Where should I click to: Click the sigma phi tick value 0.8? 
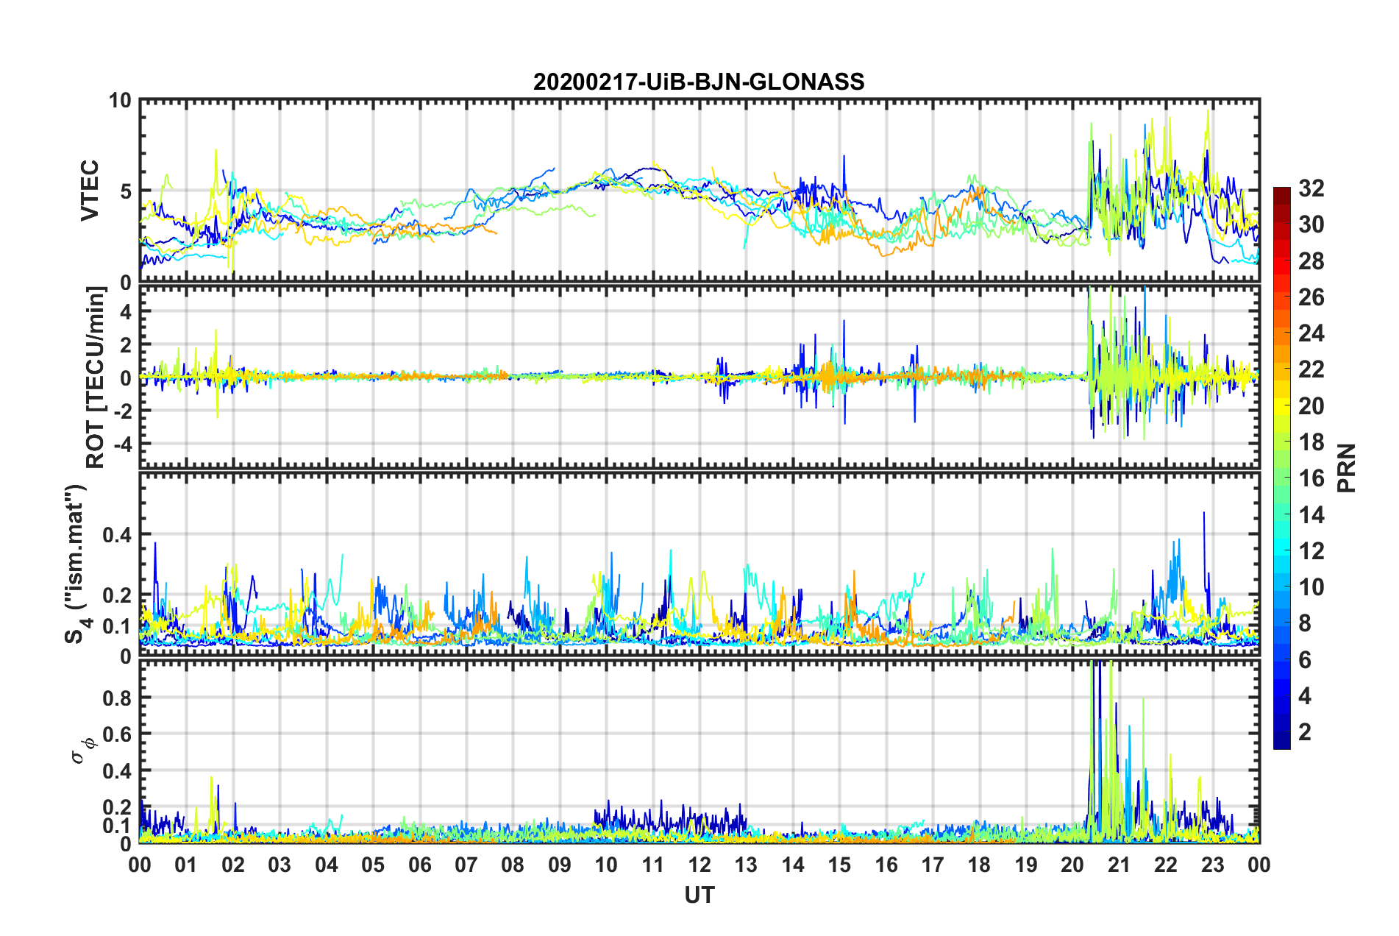pos(116,698)
